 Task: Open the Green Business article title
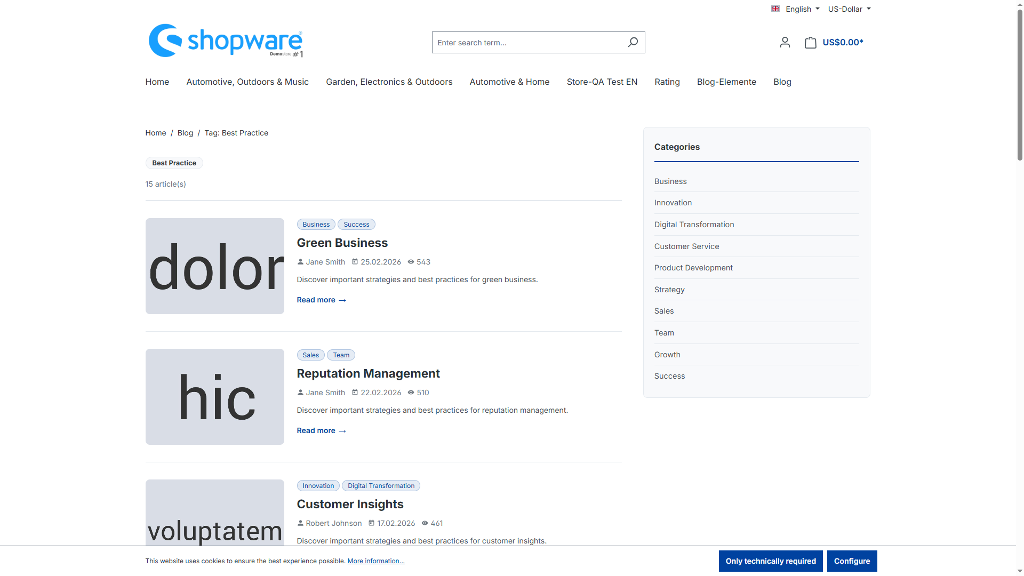pos(342,243)
